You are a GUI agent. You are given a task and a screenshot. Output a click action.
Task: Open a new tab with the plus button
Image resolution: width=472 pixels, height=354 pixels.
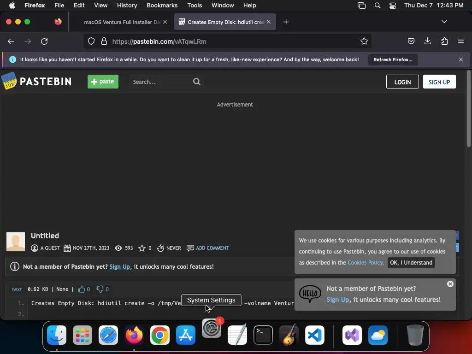click(286, 22)
